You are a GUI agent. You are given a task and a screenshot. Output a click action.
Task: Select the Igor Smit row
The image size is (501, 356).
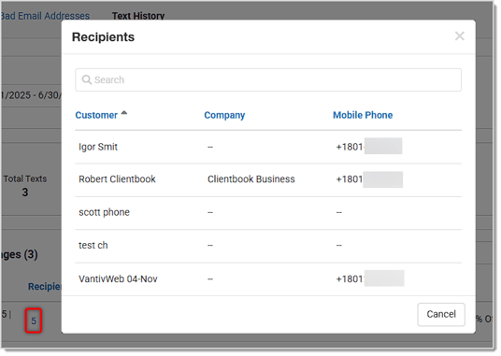point(270,148)
